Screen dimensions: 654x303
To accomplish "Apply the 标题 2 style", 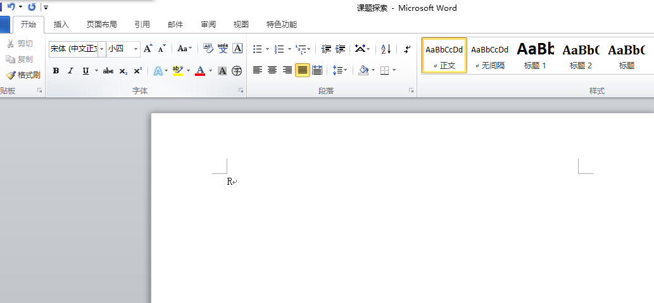I will pyautogui.click(x=581, y=56).
